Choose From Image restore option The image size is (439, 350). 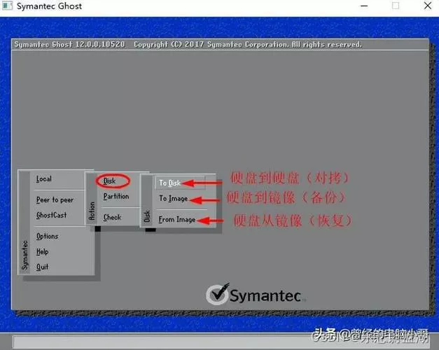(176, 220)
